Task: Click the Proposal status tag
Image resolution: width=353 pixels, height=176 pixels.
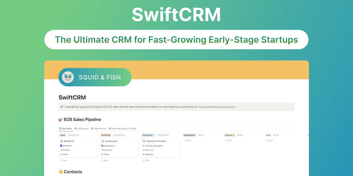Action: 148,135
